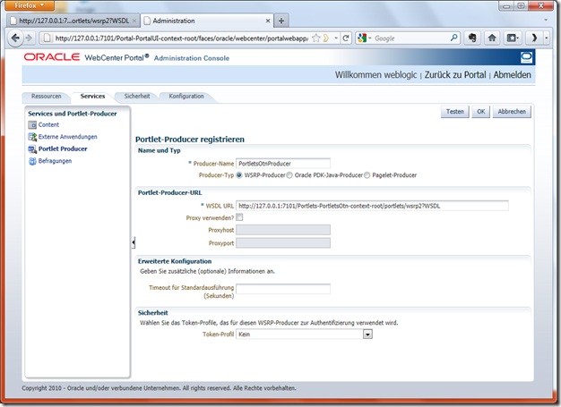Open a new browser tab with plus

(281, 21)
